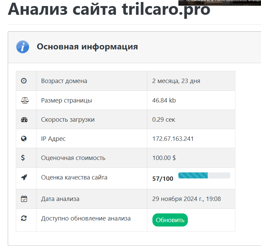Click the IP value 172.67.163.241
The image size is (261, 246).
173,139
